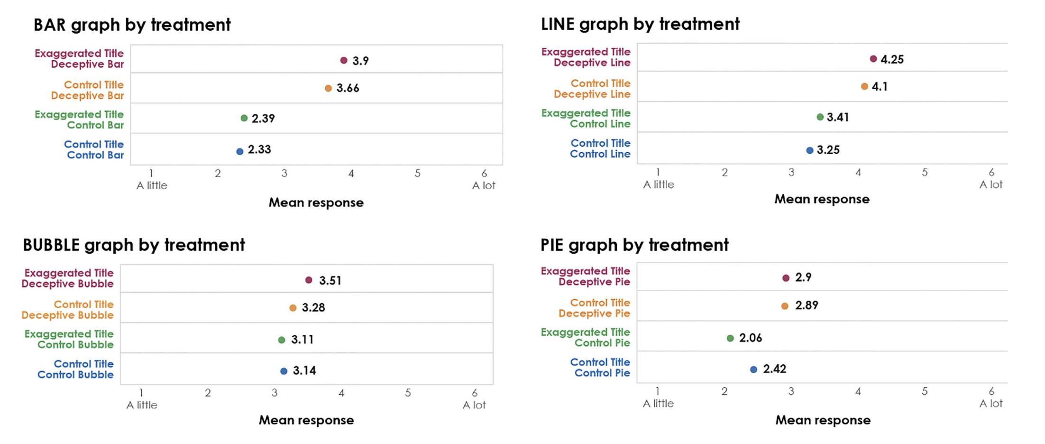1045x444 pixels.
Task: Click the purple dot labeled 3.9
Action: pyautogui.click(x=344, y=60)
